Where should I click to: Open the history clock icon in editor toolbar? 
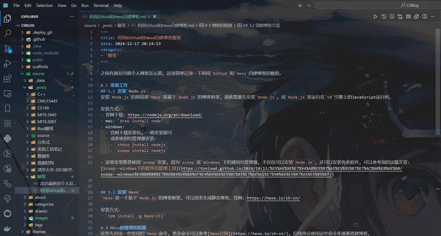pyautogui.click(x=384, y=17)
